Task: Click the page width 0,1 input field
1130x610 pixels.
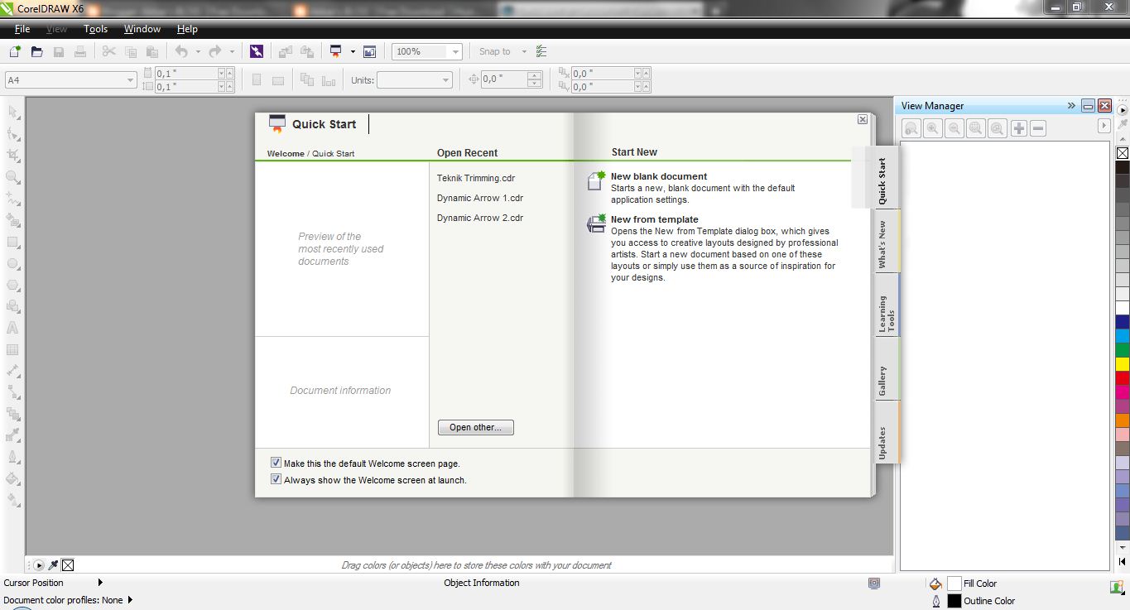Action: pos(186,73)
